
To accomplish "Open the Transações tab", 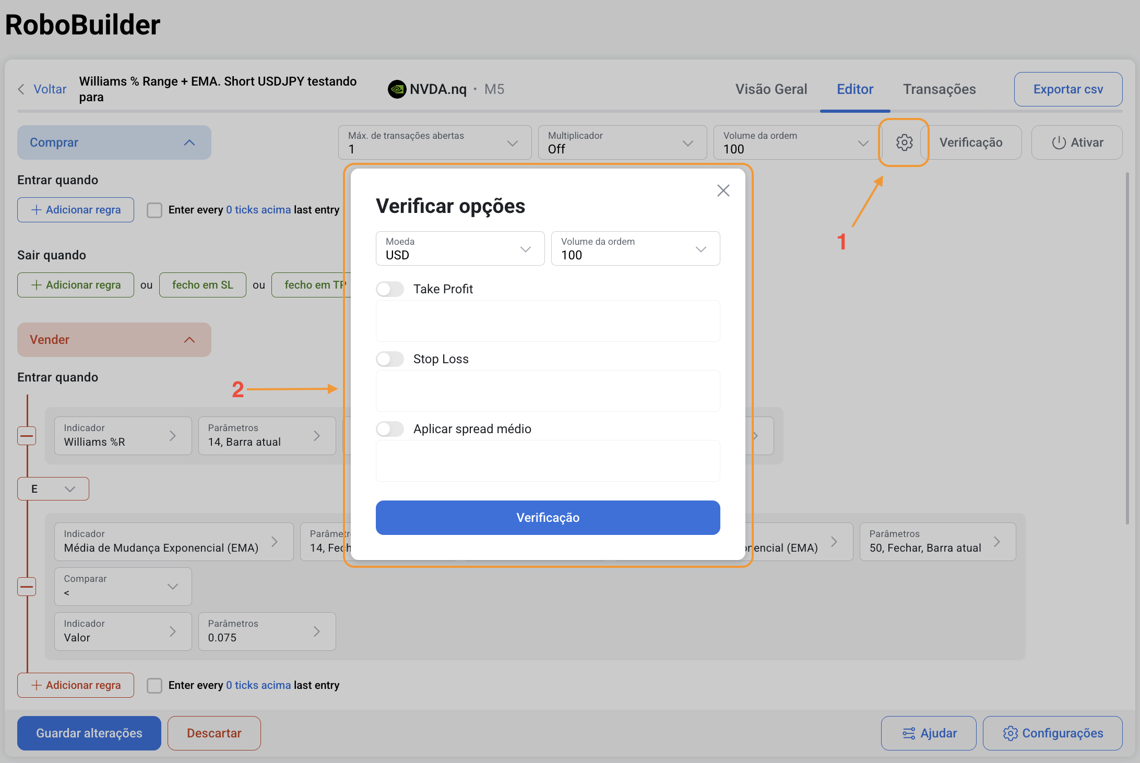I will tap(939, 89).
